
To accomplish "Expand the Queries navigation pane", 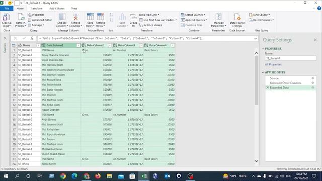I will coord(5,38).
